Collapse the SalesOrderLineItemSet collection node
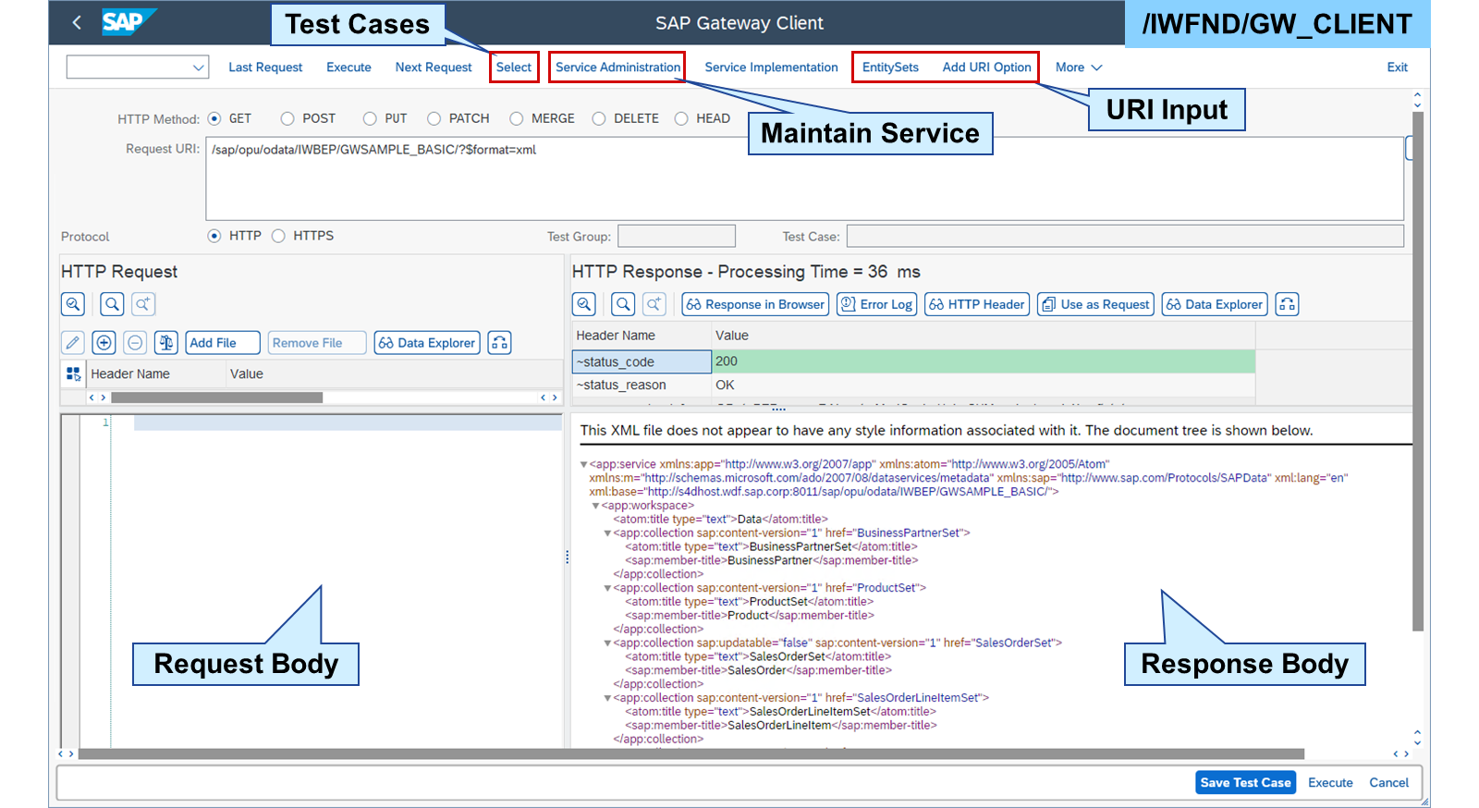1479x808 pixels. click(x=607, y=698)
